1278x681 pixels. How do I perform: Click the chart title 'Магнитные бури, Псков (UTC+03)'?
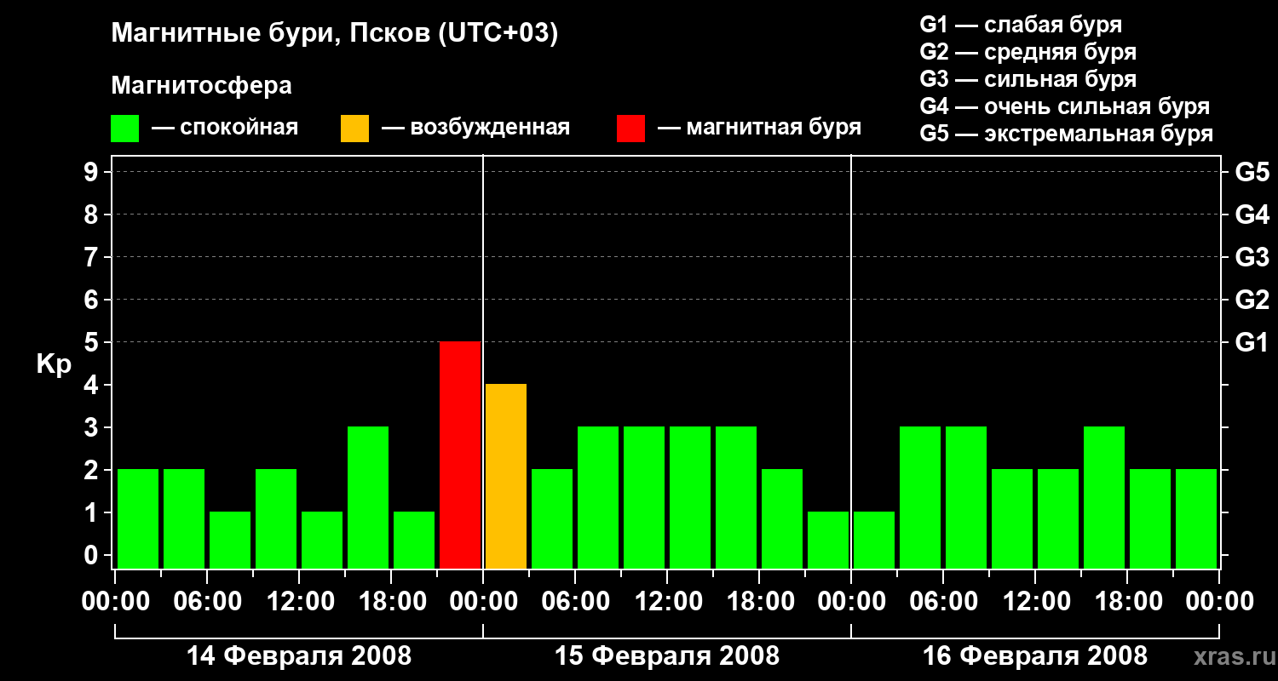tap(335, 35)
